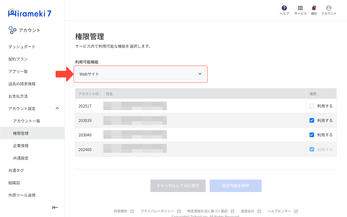The width and height of the screenshot is (347, 217).
Task: Open the Account profile icon
Action: [x=329, y=8]
